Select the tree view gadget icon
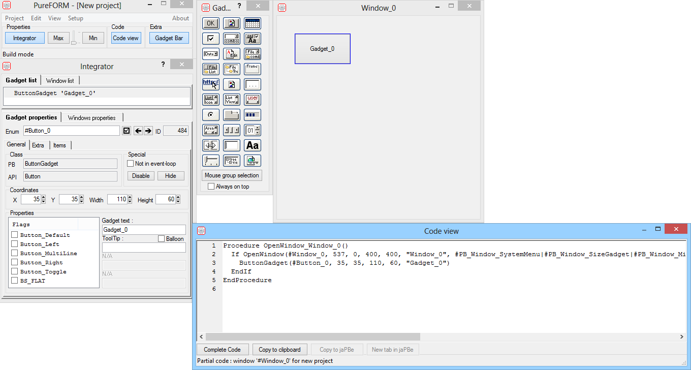 (x=231, y=161)
